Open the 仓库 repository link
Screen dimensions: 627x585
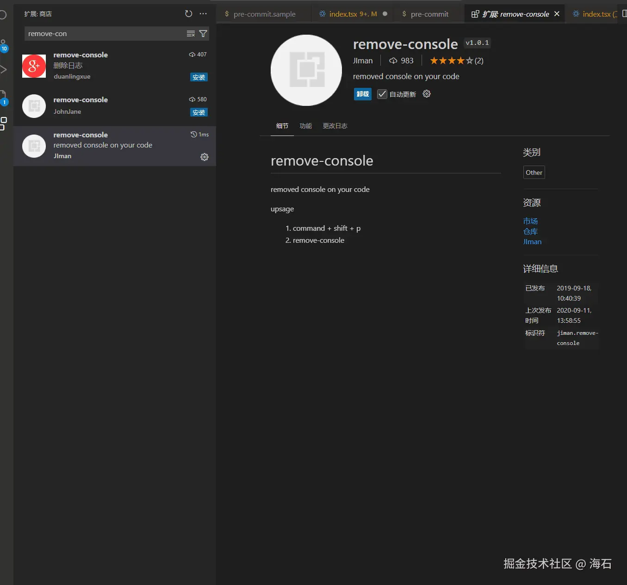530,231
